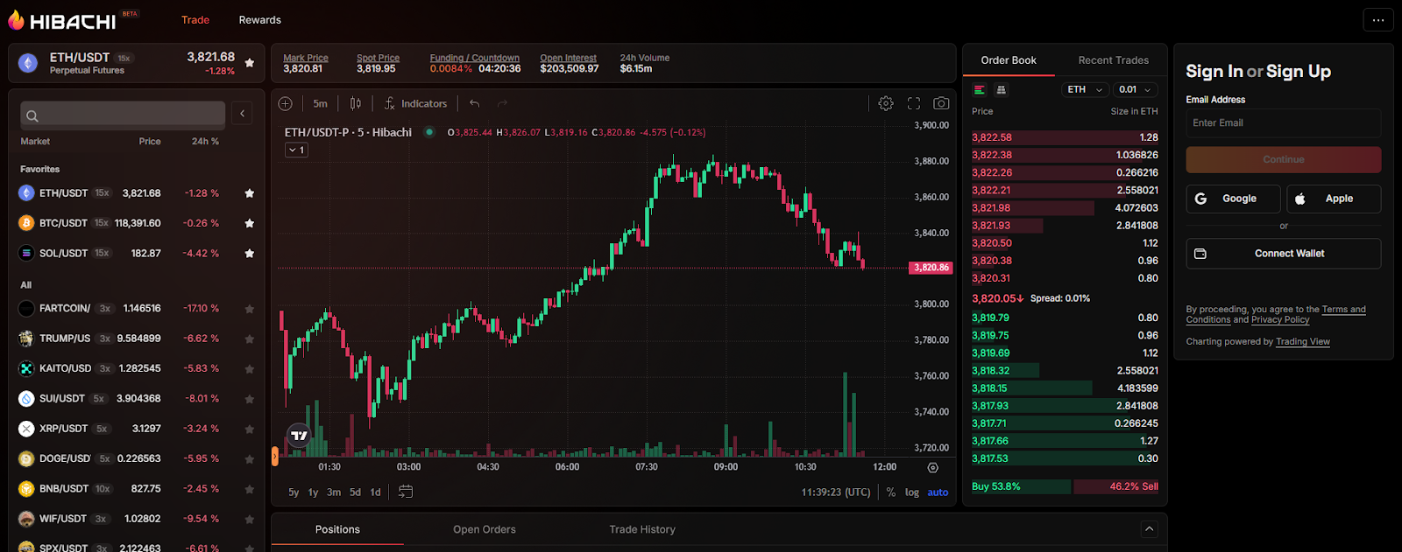
Task: Enter fullscreen chart mode
Action: pos(914,103)
